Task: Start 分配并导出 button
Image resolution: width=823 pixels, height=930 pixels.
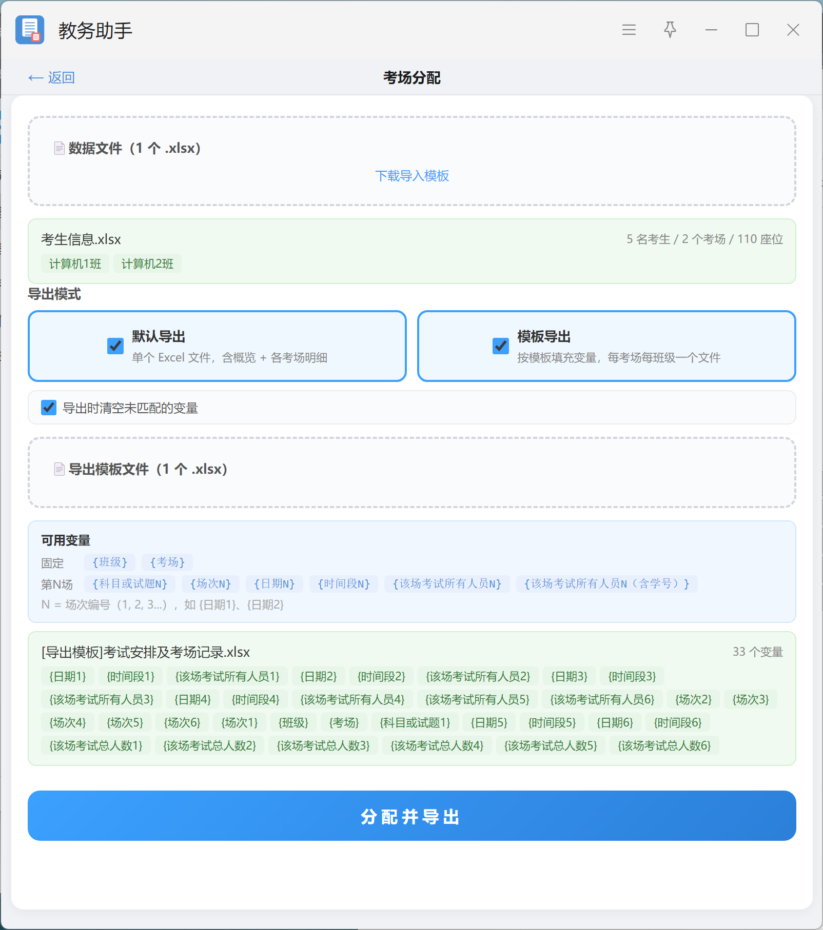Action: pos(412,816)
